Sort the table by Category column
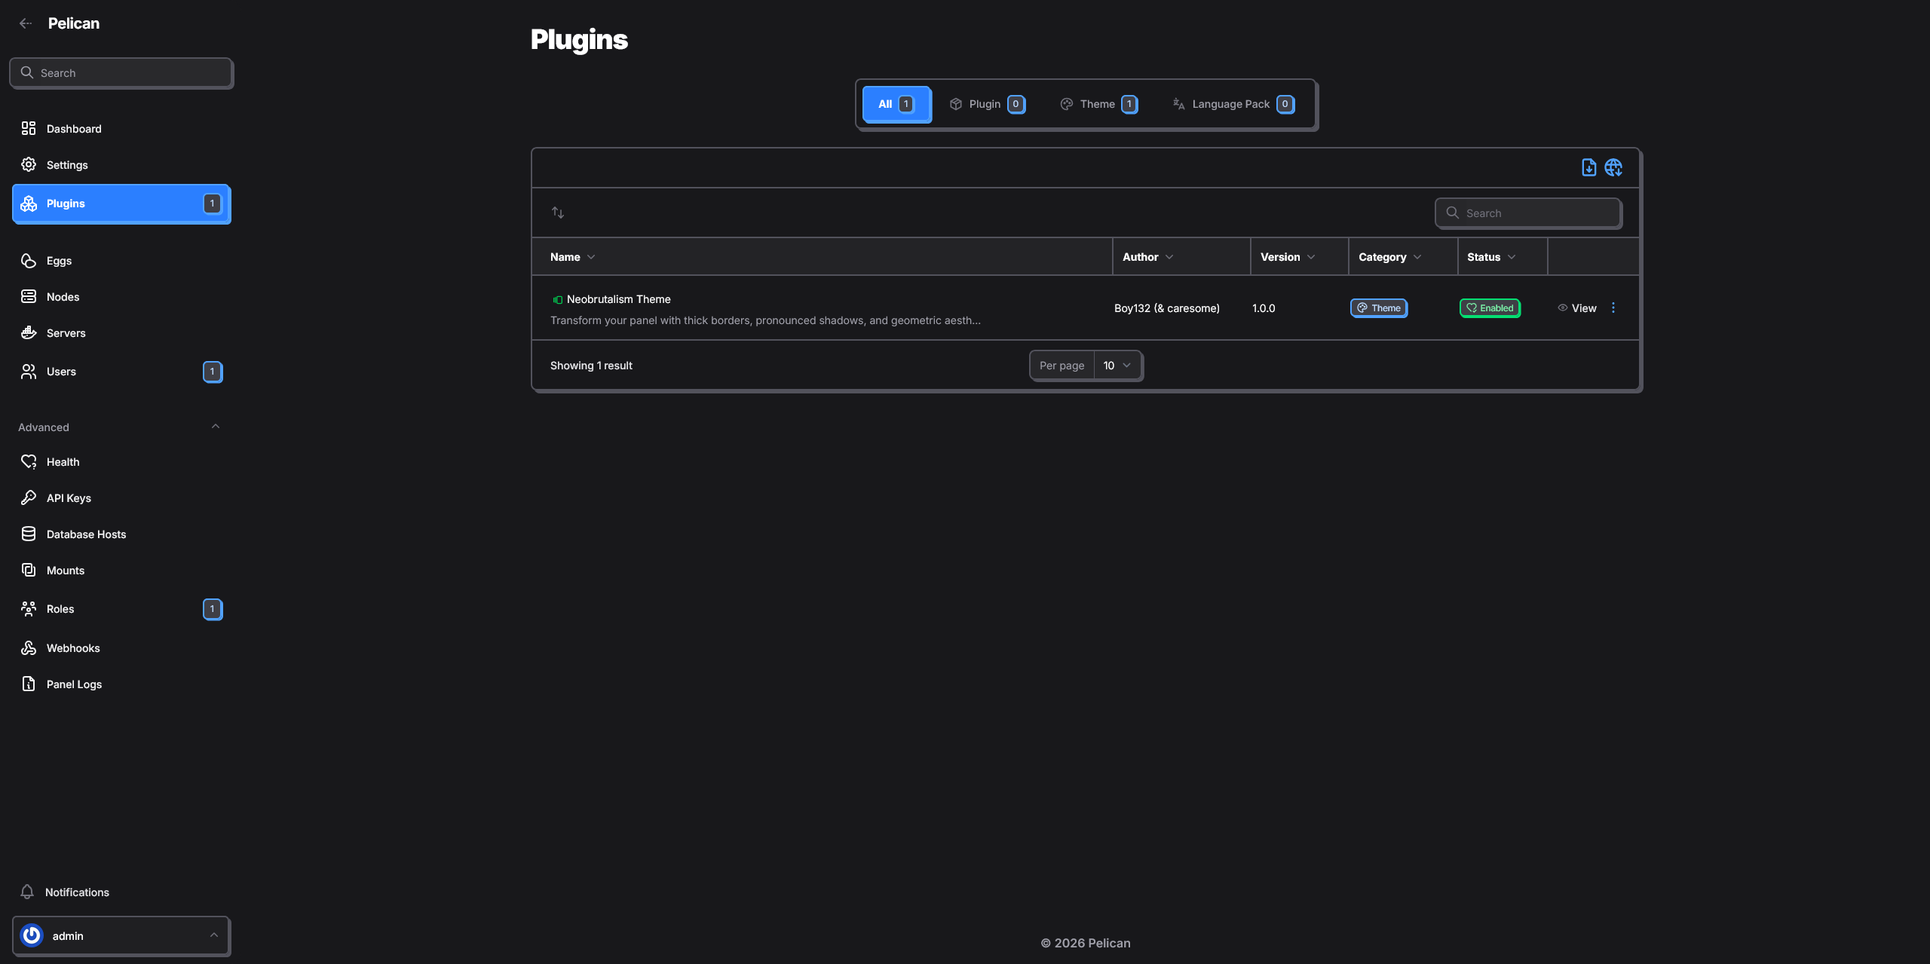 (1390, 257)
